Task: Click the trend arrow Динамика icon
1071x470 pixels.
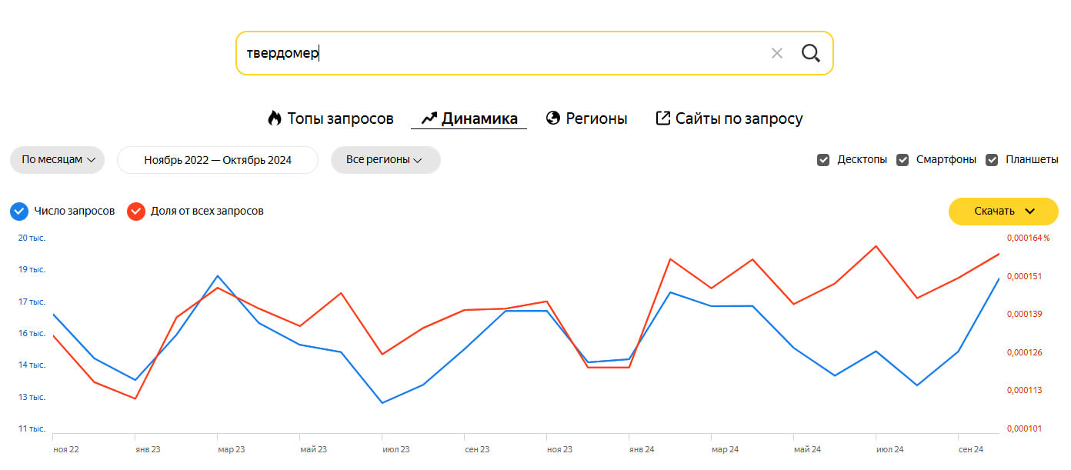Action: click(x=429, y=118)
